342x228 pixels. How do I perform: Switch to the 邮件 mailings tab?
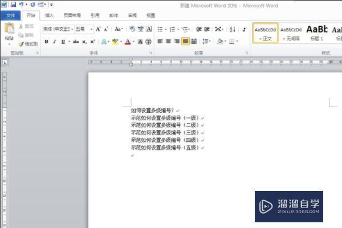coord(113,15)
